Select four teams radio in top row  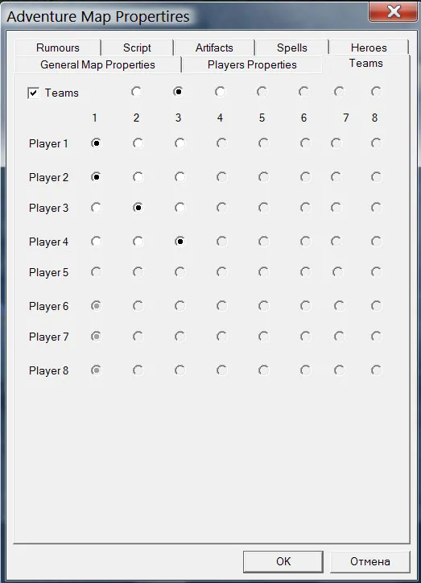tap(220, 92)
